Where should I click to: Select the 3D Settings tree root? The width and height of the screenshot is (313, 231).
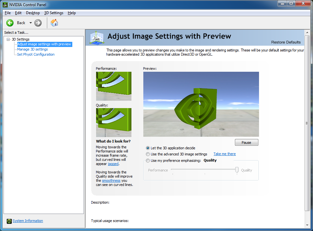tap(21, 39)
